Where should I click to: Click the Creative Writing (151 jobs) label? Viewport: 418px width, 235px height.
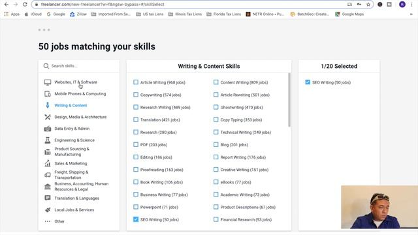[x=244, y=170]
